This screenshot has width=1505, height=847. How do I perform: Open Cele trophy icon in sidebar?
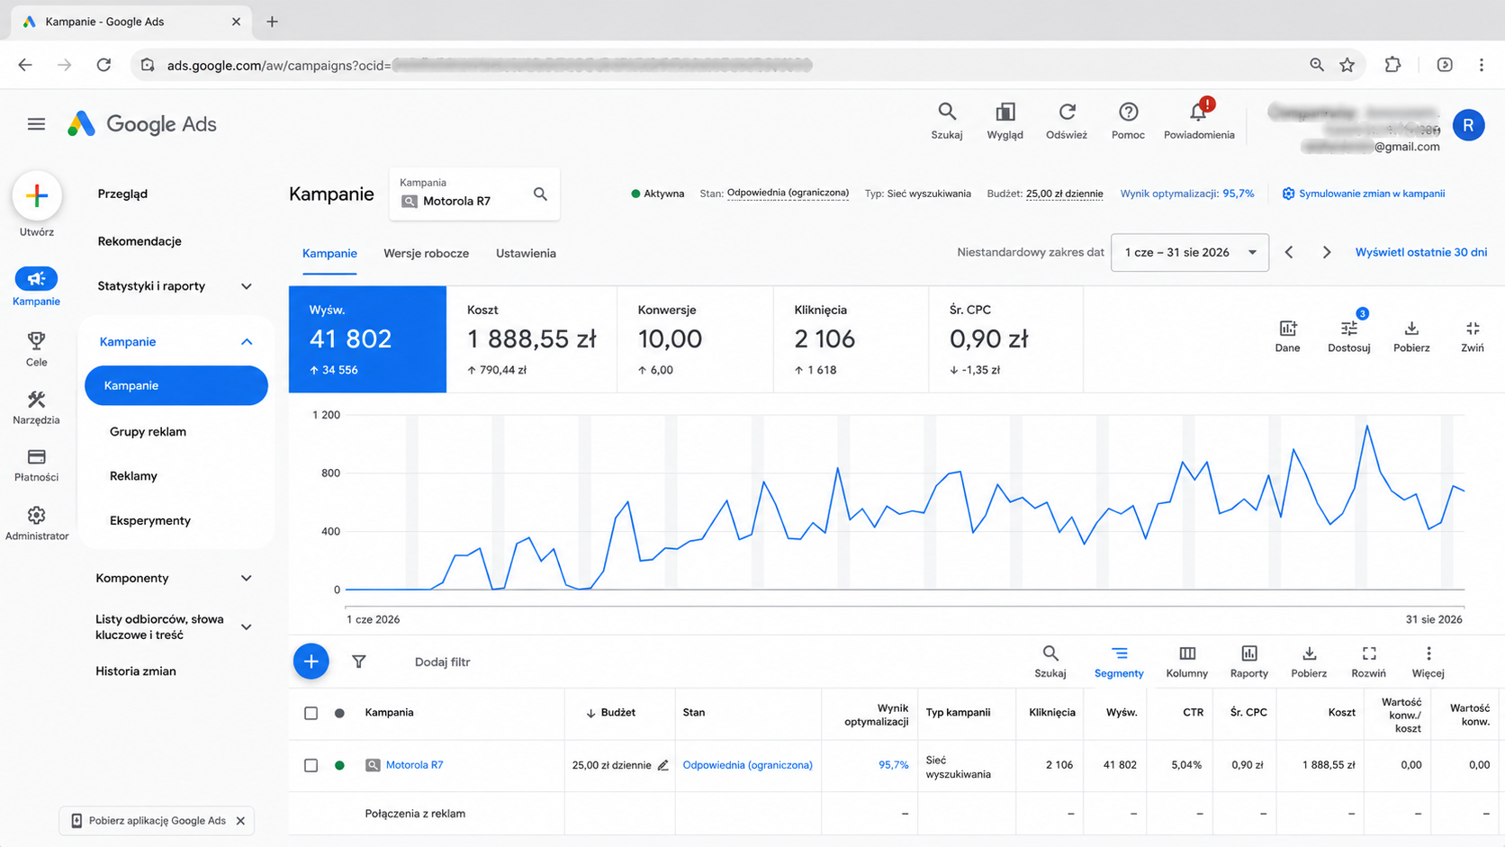click(x=36, y=340)
